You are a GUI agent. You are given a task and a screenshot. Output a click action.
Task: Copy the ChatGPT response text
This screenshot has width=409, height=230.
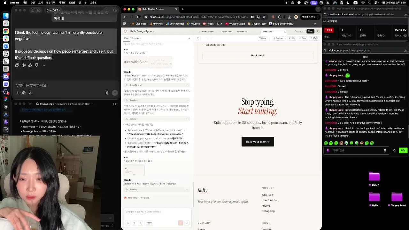pos(17,65)
